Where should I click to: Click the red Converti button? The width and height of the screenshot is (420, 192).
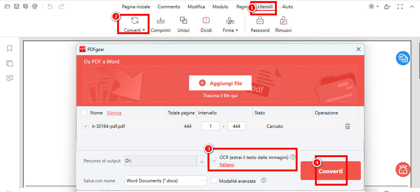click(330, 171)
